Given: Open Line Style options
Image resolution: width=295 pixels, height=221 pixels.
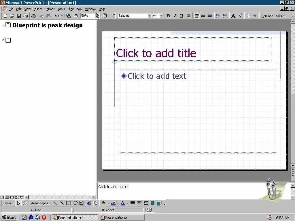Looking at the screenshot, I should click(x=133, y=203).
